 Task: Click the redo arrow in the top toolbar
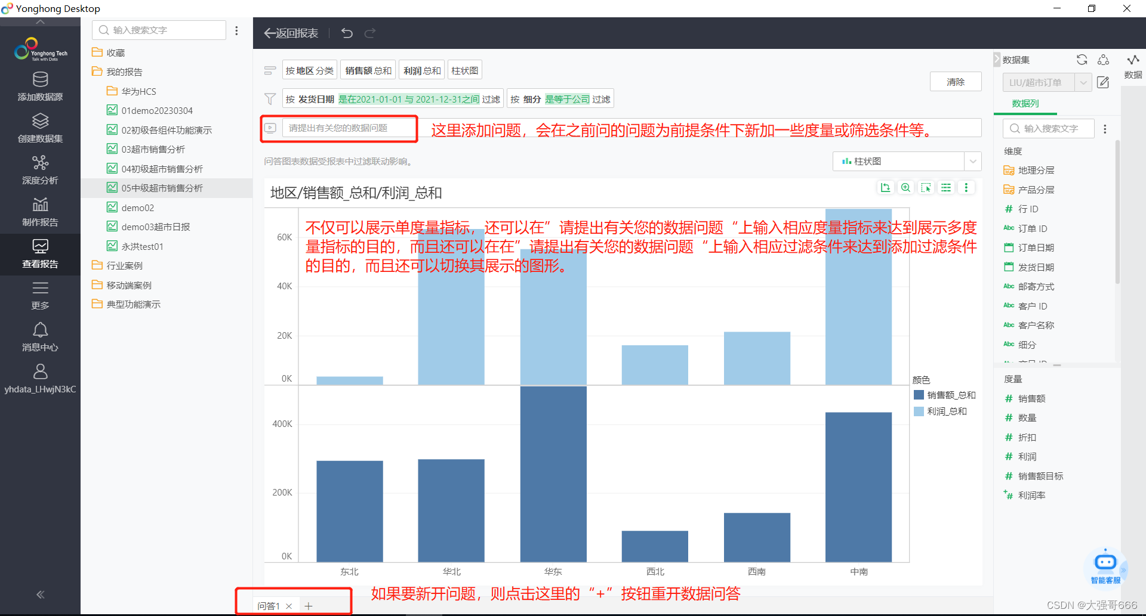click(x=370, y=33)
